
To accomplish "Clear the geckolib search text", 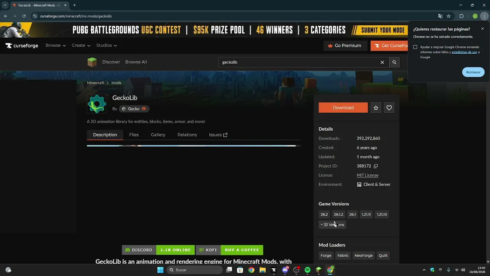I will [x=382, y=62].
